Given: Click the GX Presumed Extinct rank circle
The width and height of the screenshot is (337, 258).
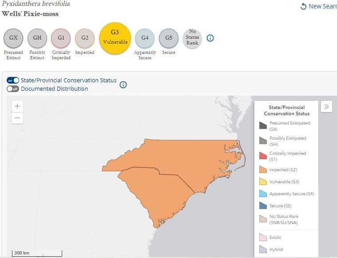Looking at the screenshot, I should (x=13, y=38).
